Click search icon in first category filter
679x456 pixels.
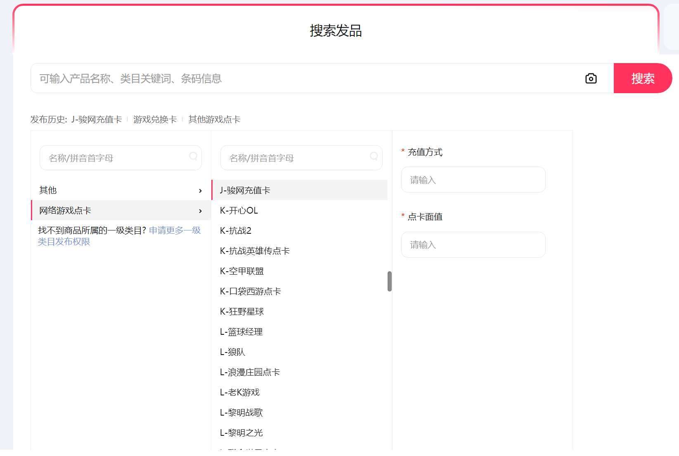(193, 156)
